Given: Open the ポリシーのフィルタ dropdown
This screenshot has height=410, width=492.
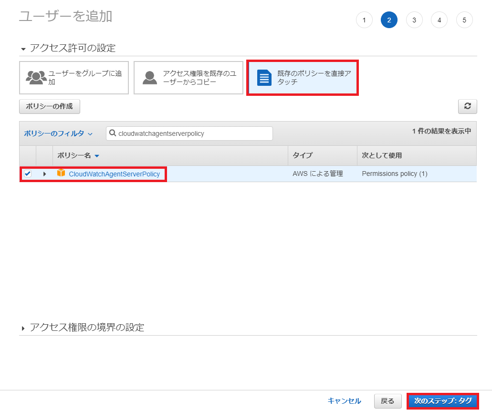Looking at the screenshot, I should [x=58, y=133].
